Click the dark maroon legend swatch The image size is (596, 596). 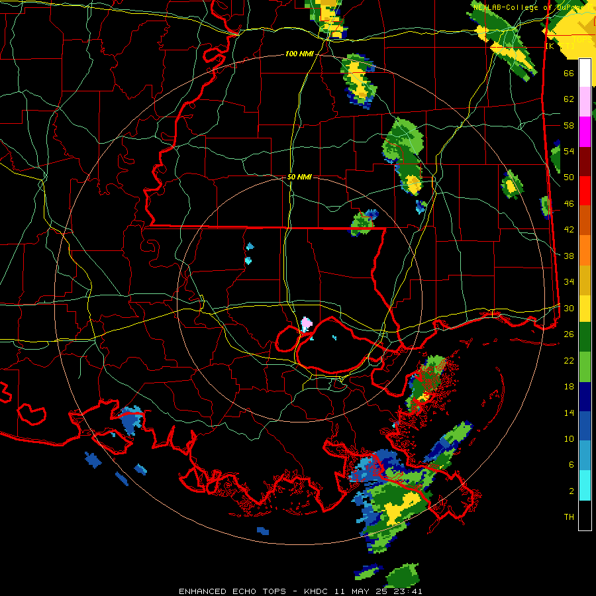(x=585, y=162)
